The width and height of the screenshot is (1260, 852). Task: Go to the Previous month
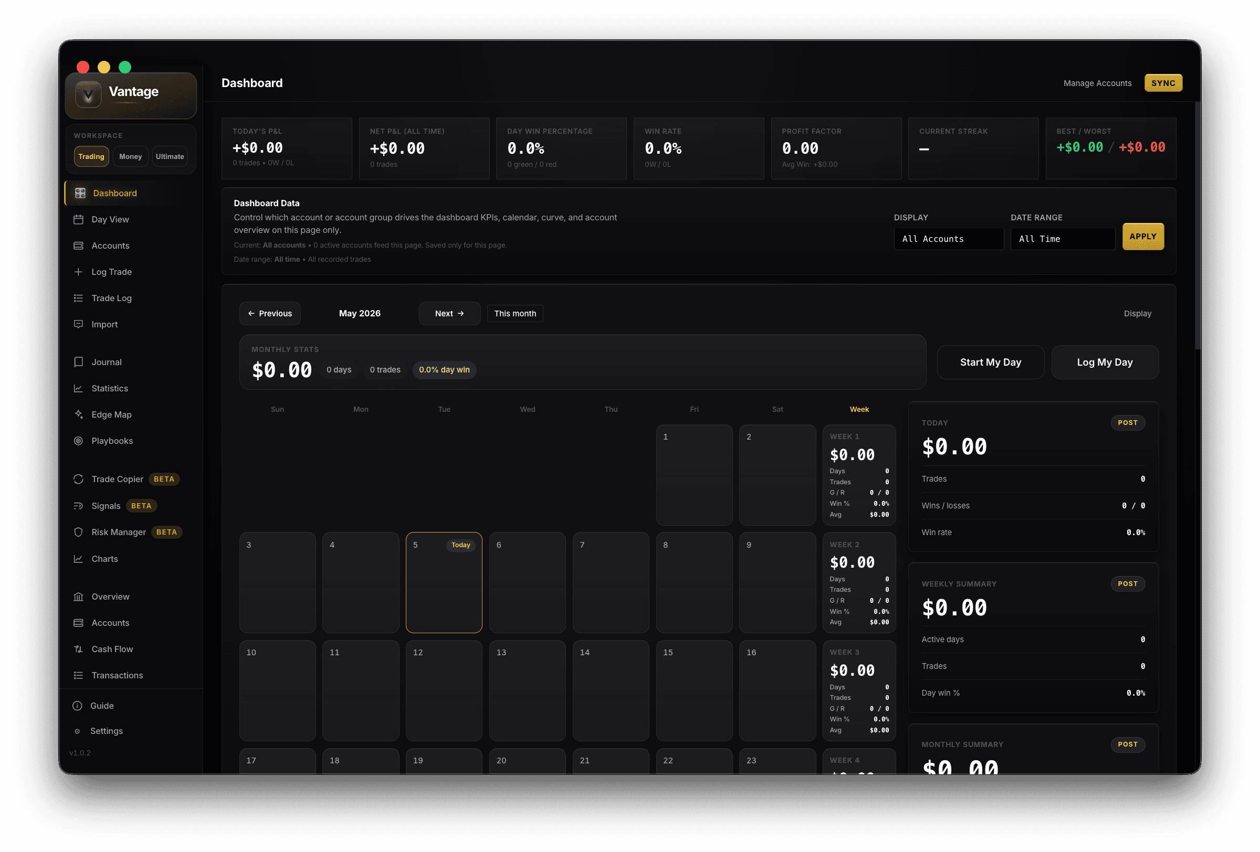tap(270, 314)
